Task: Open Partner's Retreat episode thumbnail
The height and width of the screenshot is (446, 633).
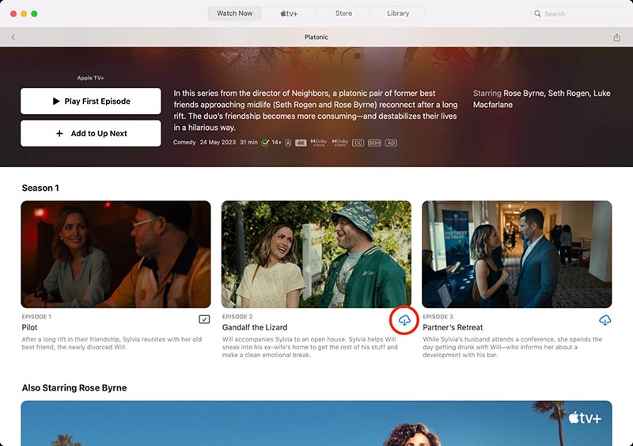Action: click(517, 254)
